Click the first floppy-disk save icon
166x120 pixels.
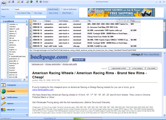(13, 2)
